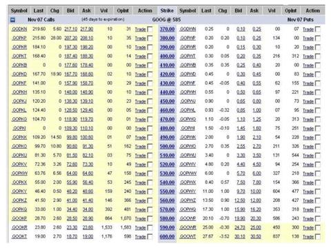
Task: Click the put Trade link for strike 430.00
Action: coord(308,83)
